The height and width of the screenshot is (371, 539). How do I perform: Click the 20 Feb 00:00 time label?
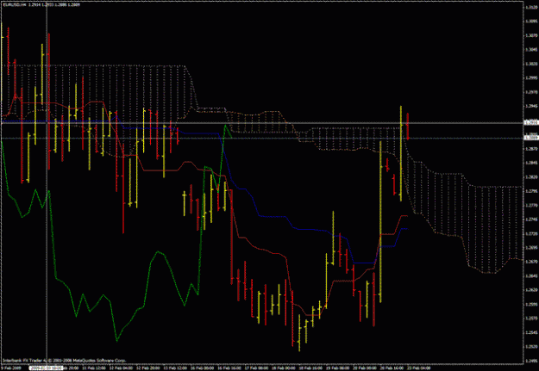pyautogui.click(x=363, y=368)
